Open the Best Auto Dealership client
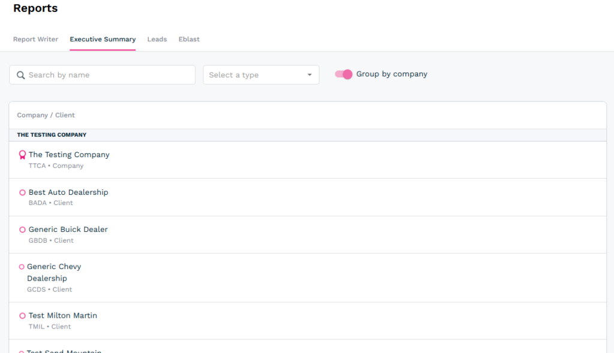Screen dimensions: 614x353 click(x=68, y=192)
